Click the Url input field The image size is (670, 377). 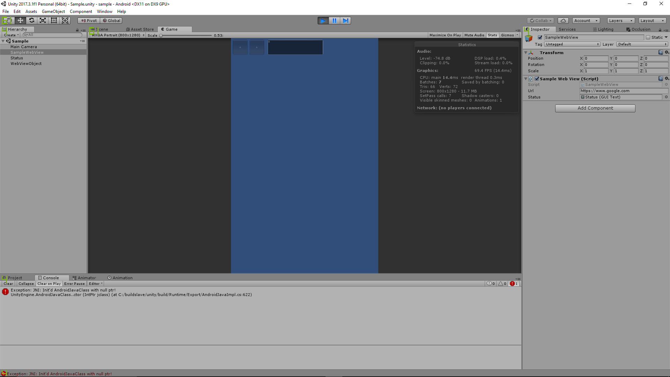pos(624,91)
